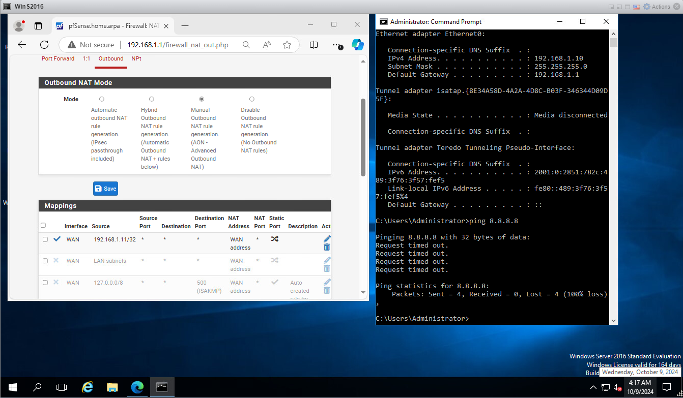Click the Not secure warning icon
This screenshot has height=398, width=683.
click(x=72, y=45)
